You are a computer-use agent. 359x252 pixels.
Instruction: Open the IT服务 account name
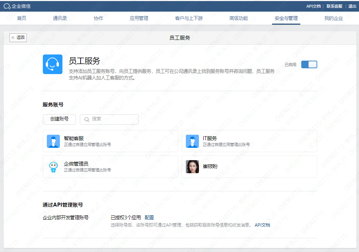pyautogui.click(x=210, y=138)
